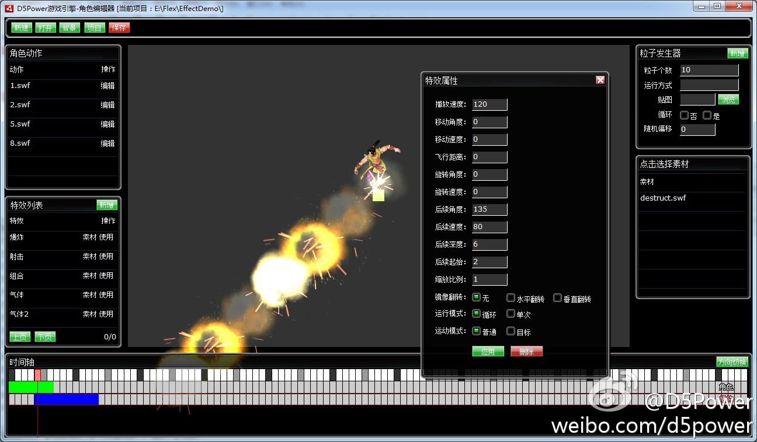
Task: Check 否 for particle loop
Action: pyautogui.click(x=684, y=115)
